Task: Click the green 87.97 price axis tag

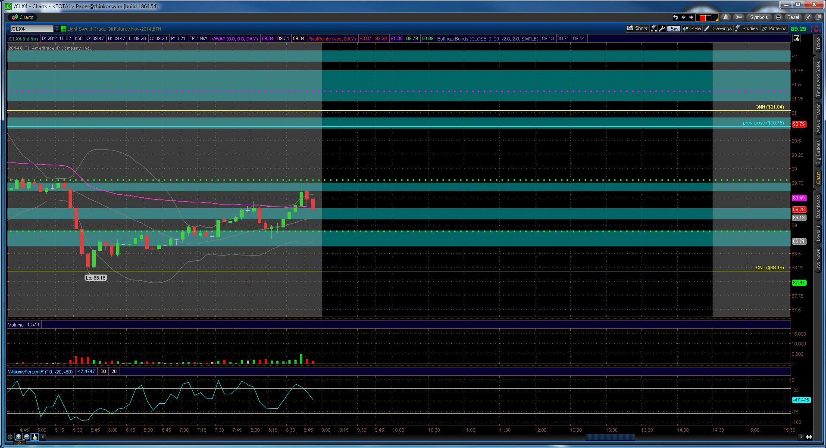Action: (x=799, y=283)
